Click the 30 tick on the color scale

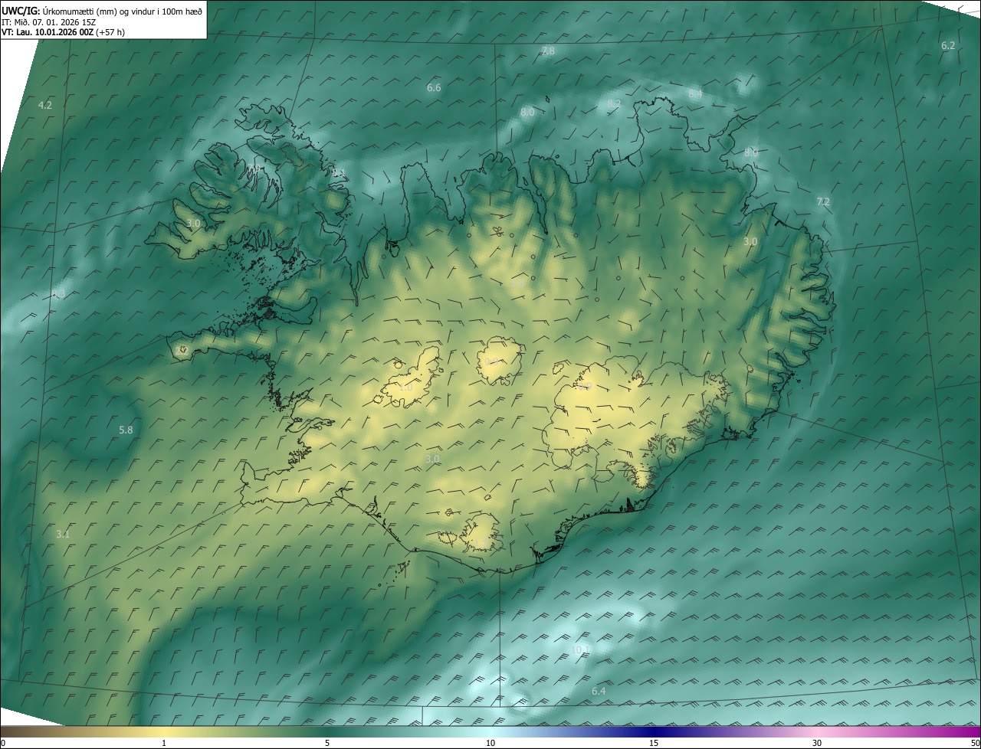pos(817,744)
